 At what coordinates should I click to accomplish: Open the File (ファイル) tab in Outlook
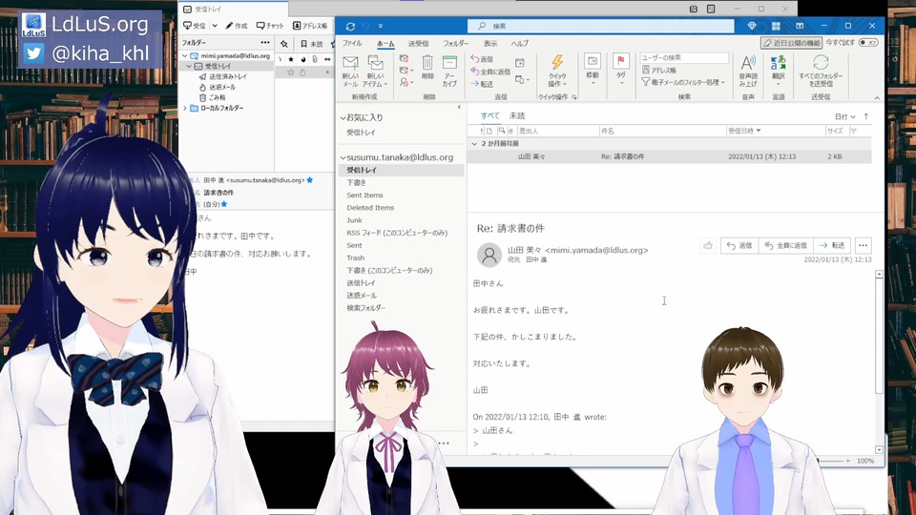(x=352, y=43)
